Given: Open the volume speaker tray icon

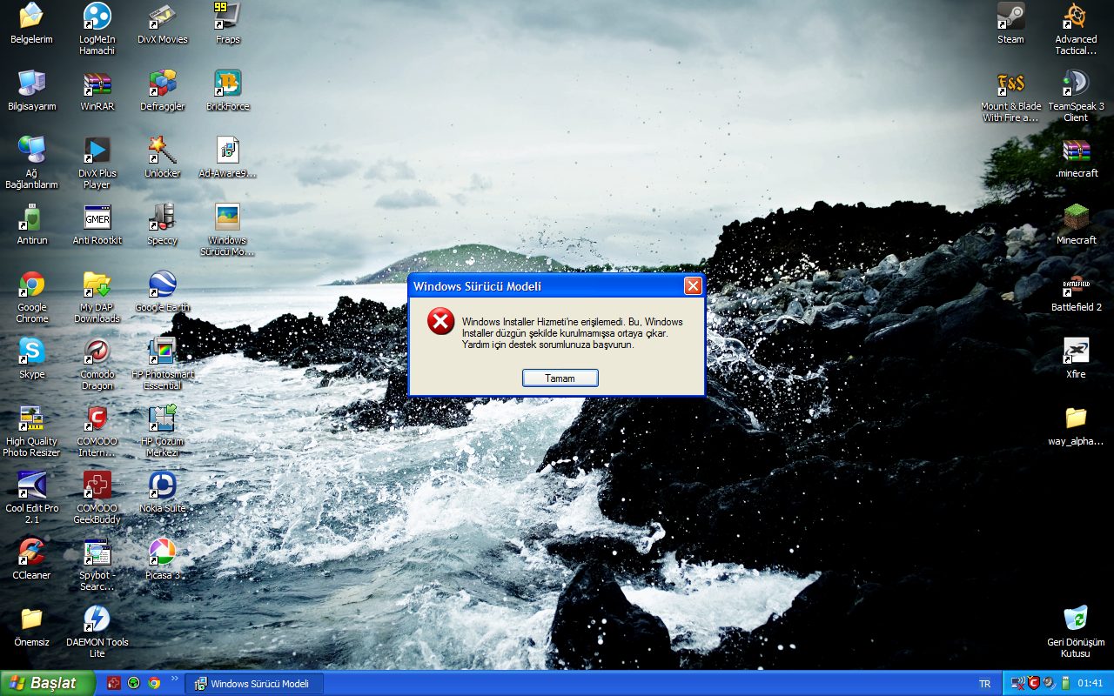Looking at the screenshot, I should coord(1049,683).
